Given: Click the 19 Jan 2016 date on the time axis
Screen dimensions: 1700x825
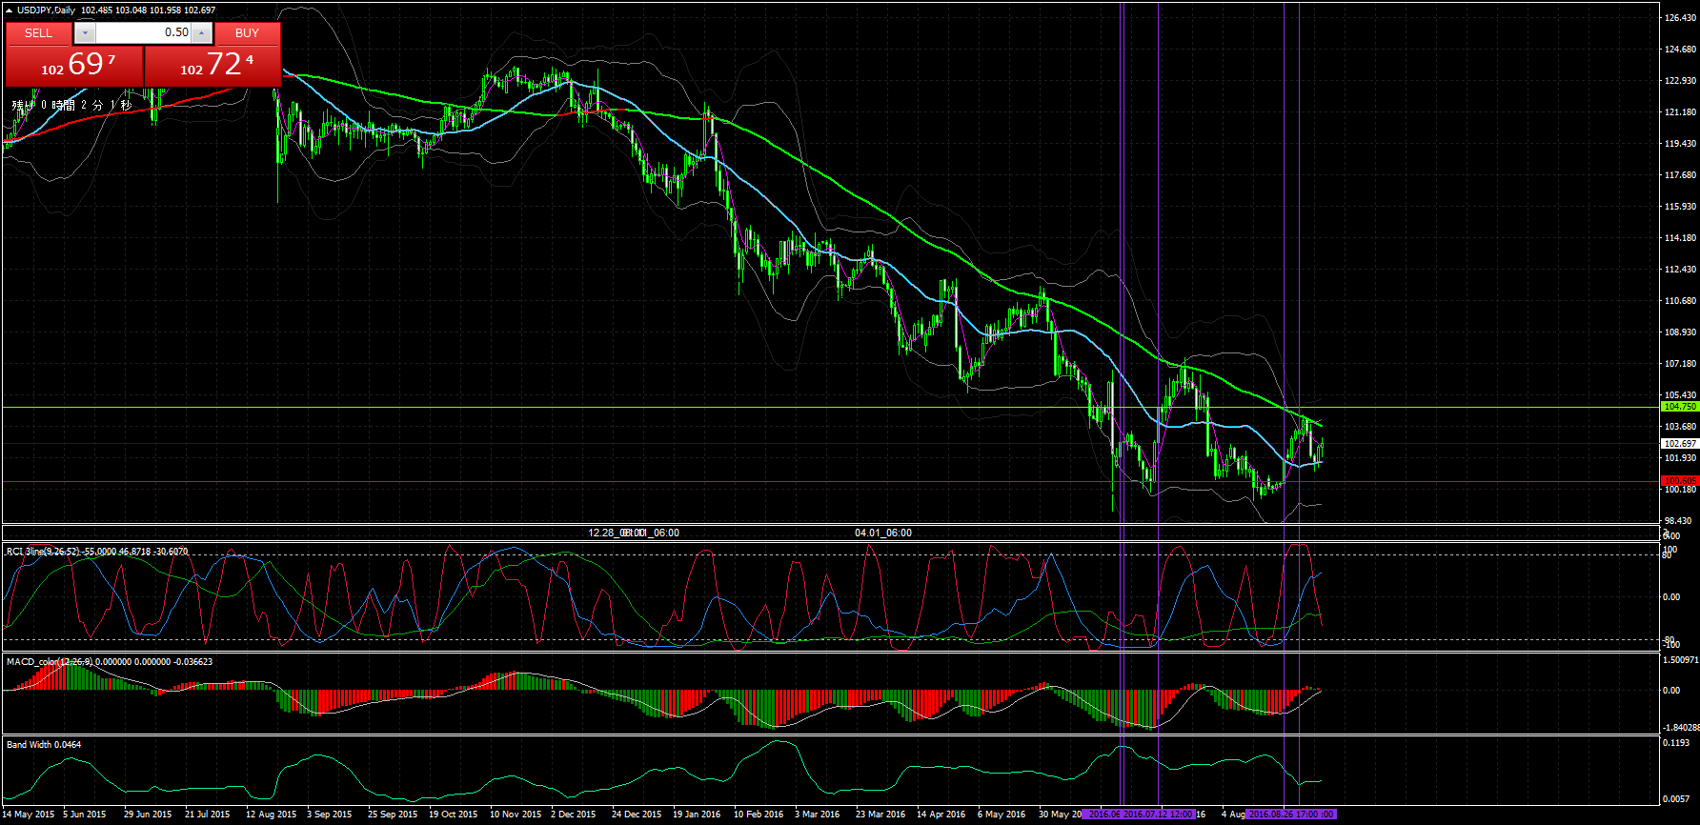Looking at the screenshot, I should [697, 815].
